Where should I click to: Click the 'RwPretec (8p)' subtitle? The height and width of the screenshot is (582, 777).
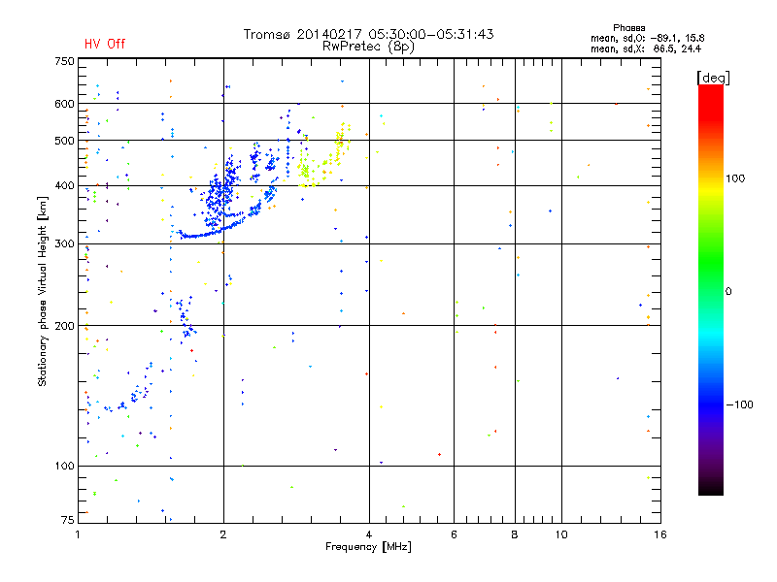[x=368, y=47]
